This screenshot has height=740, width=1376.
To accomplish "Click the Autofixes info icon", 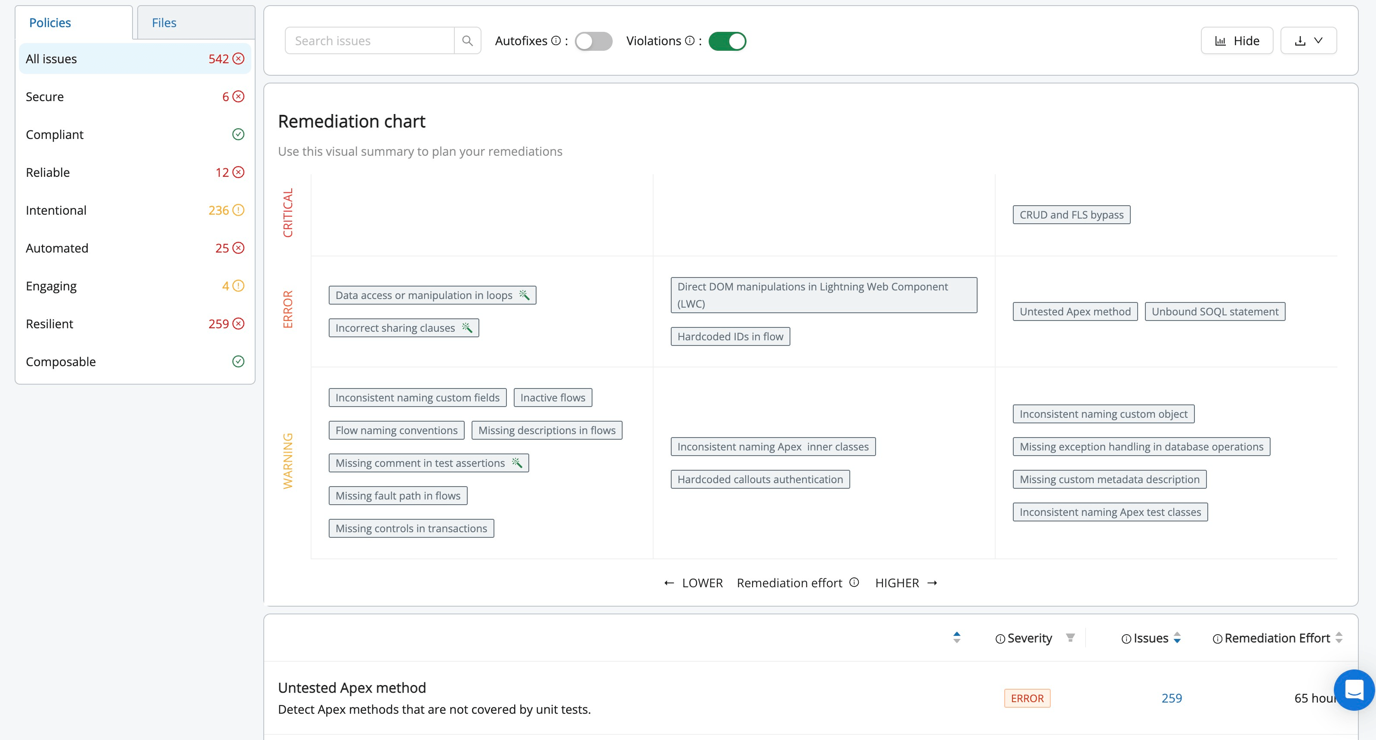I will point(556,40).
